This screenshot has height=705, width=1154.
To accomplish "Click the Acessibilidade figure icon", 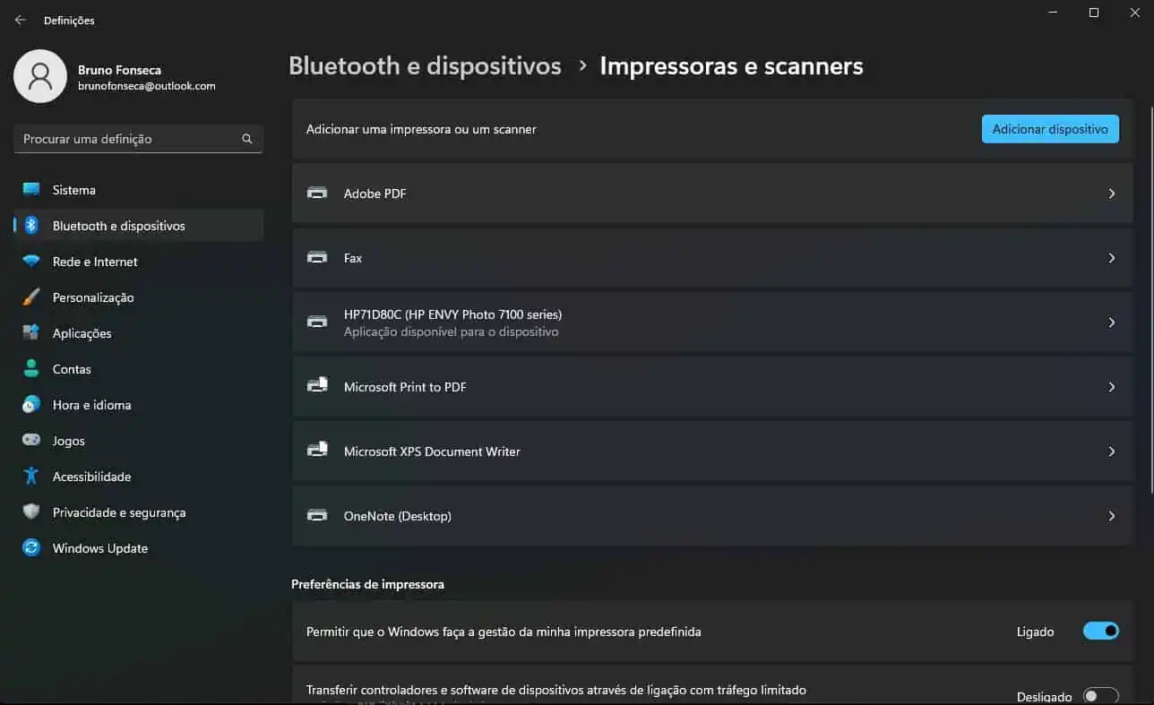I will [x=31, y=477].
